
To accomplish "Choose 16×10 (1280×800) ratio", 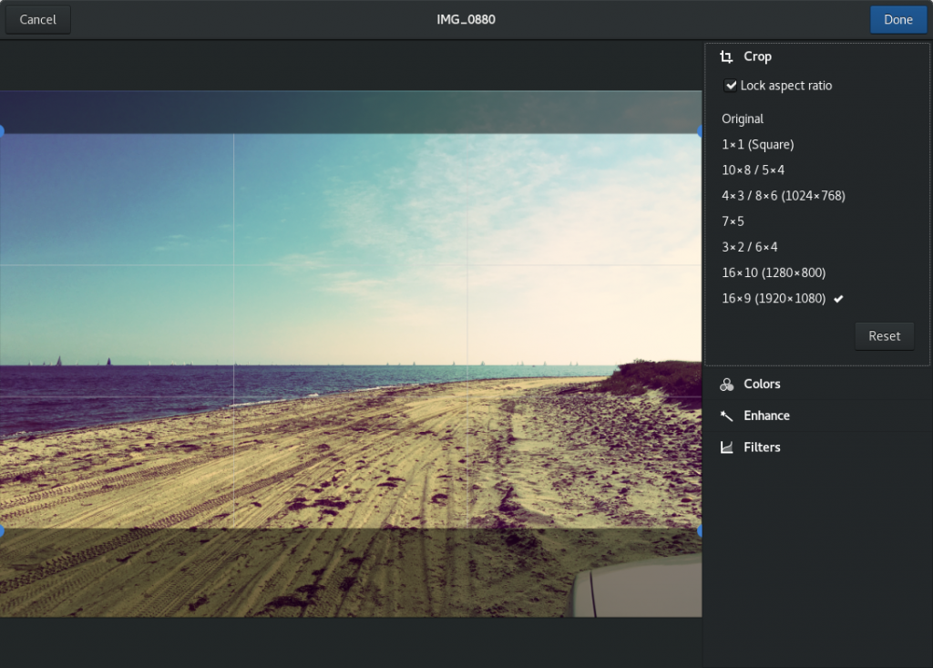I will [774, 272].
